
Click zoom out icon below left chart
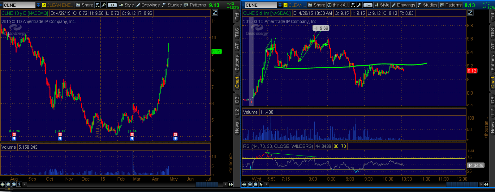tap(14, 184)
